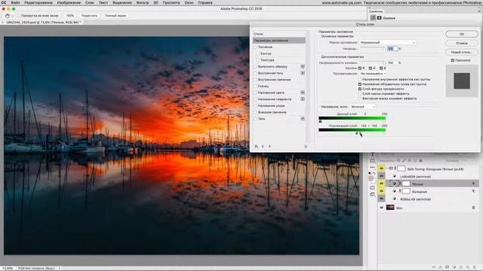483x271 pixels.
Task: Click the opacity Непрозр slider track
Action: point(372,49)
